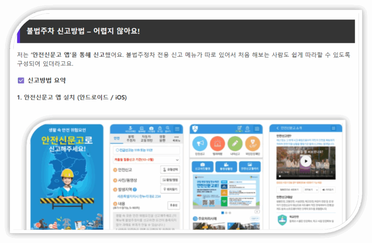
Task: Click the heading 불법주차 신고방법 – 어렵지 않아요!
Action: (x=83, y=31)
